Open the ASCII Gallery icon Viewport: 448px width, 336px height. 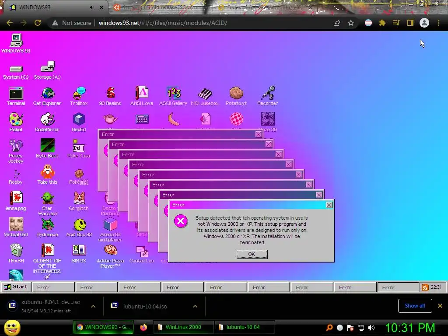173,96
